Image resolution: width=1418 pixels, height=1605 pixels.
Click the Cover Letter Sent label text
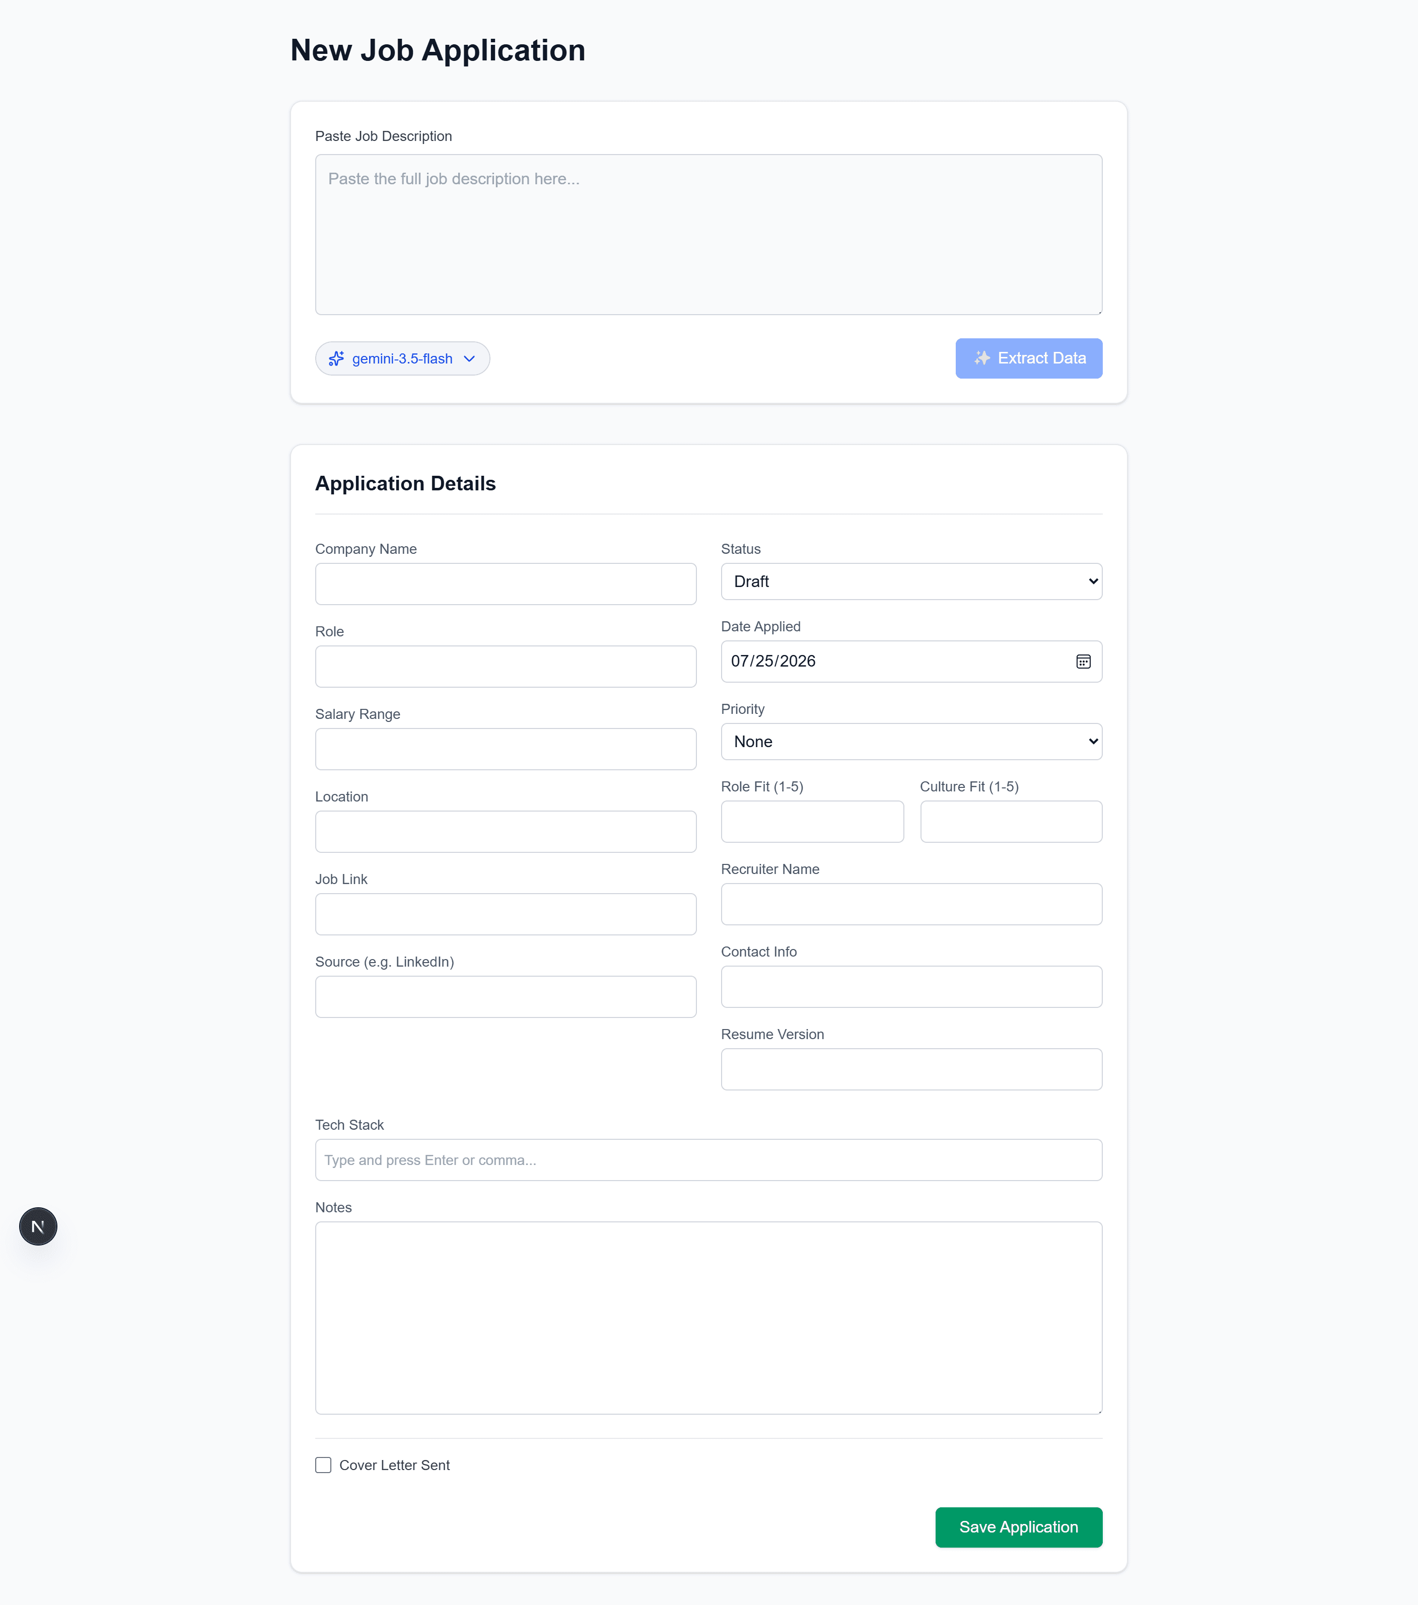point(394,1465)
